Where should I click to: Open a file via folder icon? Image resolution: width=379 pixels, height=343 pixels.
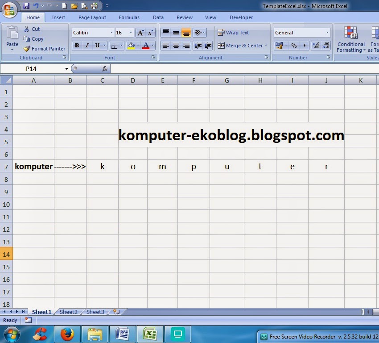click(x=74, y=6)
